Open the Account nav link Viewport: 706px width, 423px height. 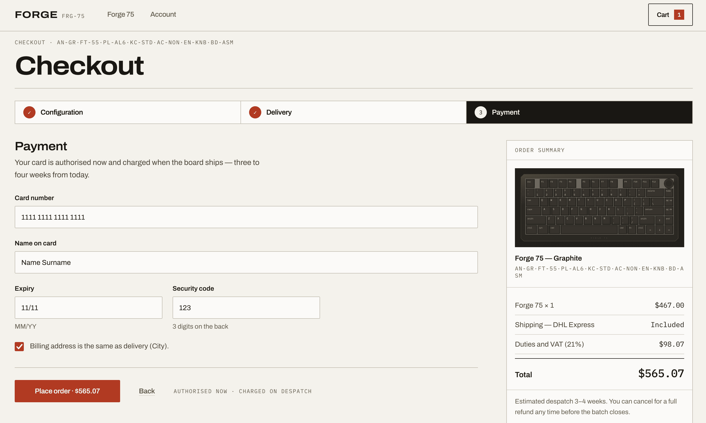point(163,14)
